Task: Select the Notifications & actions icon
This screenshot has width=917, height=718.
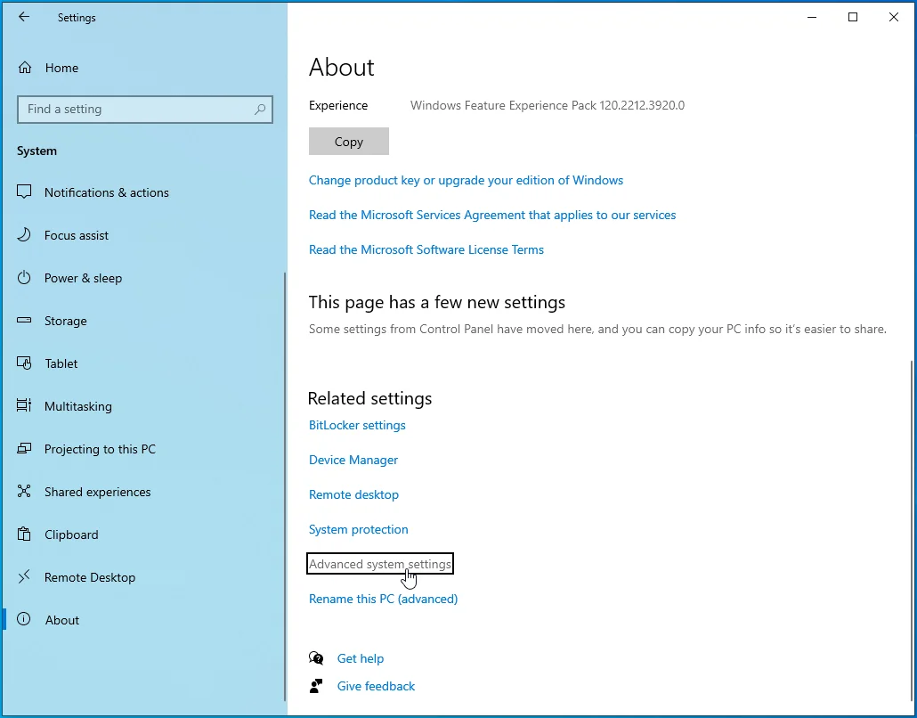Action: tap(24, 192)
